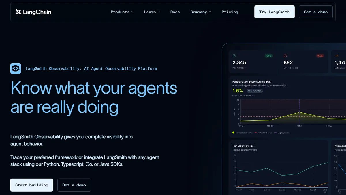The image size is (346, 195).
Task: Expand the Learn dropdown menu
Action: 152,12
